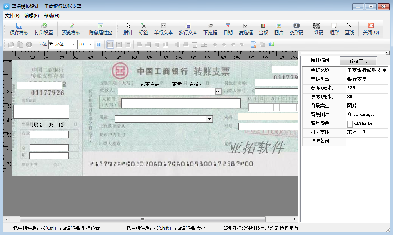This screenshot has width=393, height=235.
Task: Insert a 二维码 QR code element
Action: pyautogui.click(x=316, y=29)
